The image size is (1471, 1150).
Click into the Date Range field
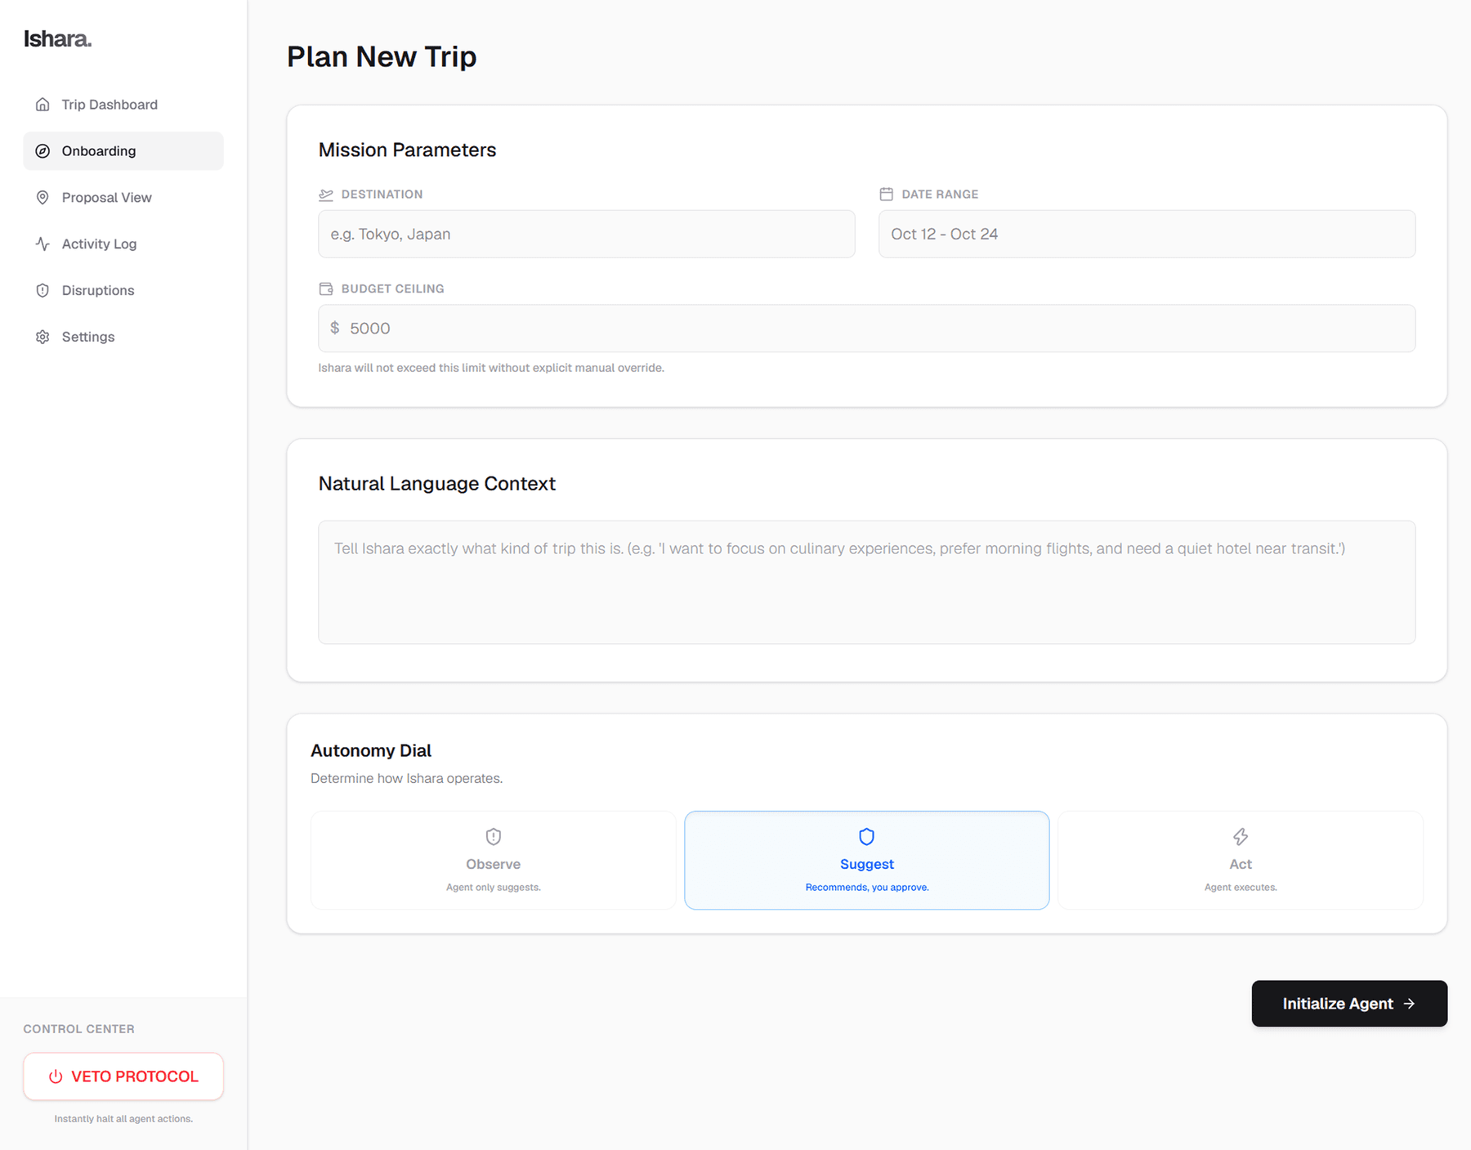click(1147, 234)
